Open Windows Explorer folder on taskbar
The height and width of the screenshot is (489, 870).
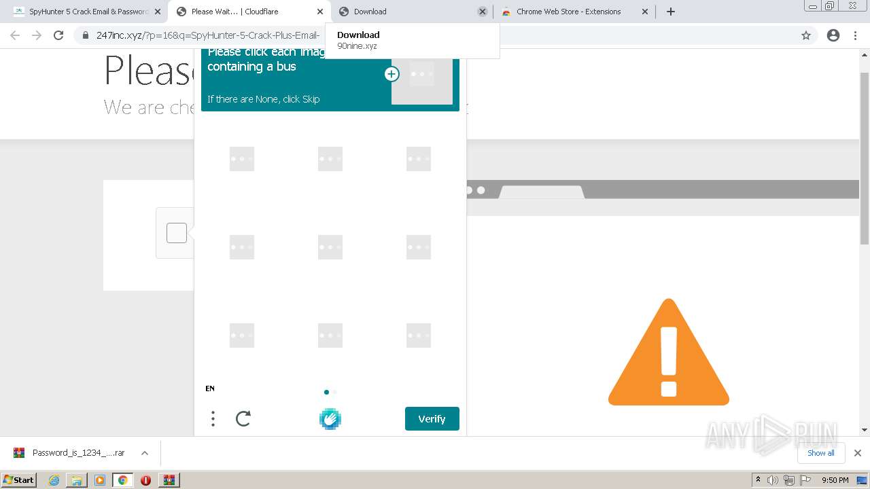77,480
